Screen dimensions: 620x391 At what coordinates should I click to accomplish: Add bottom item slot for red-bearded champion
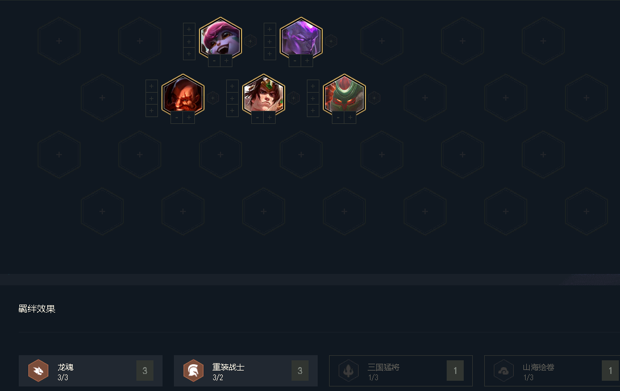coord(151,111)
